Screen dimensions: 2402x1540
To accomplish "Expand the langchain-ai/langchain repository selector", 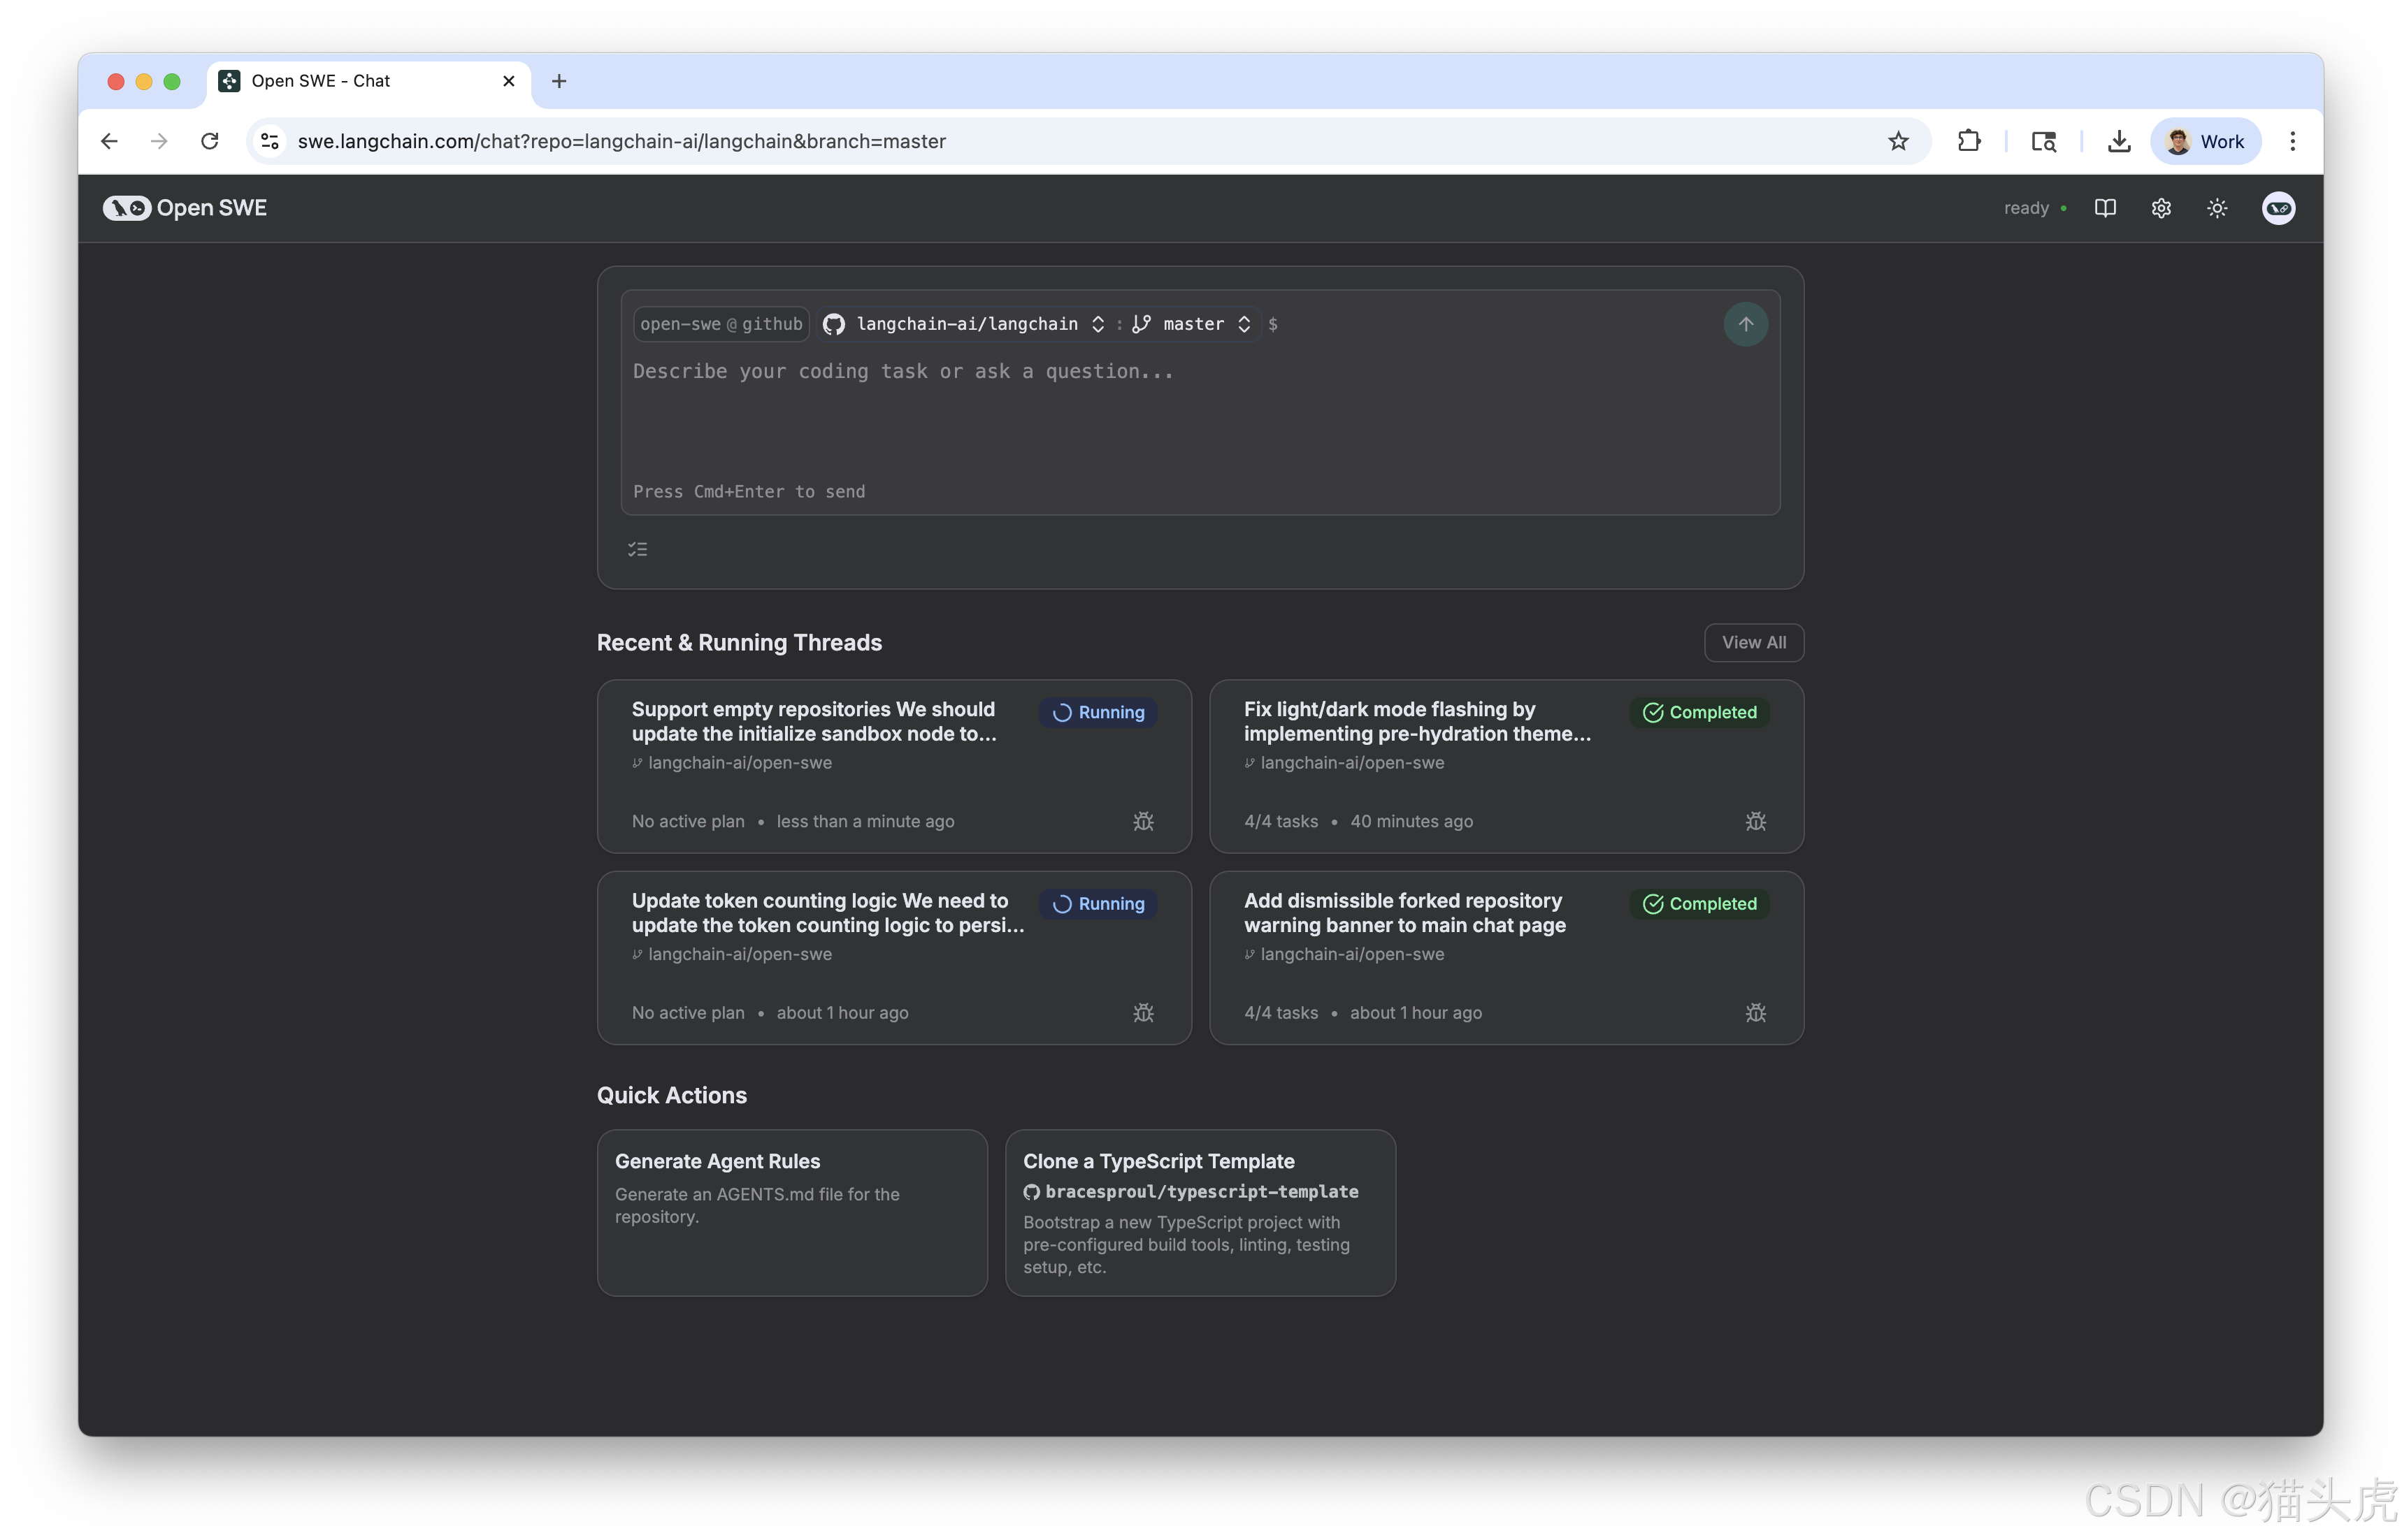I will click(x=965, y=324).
